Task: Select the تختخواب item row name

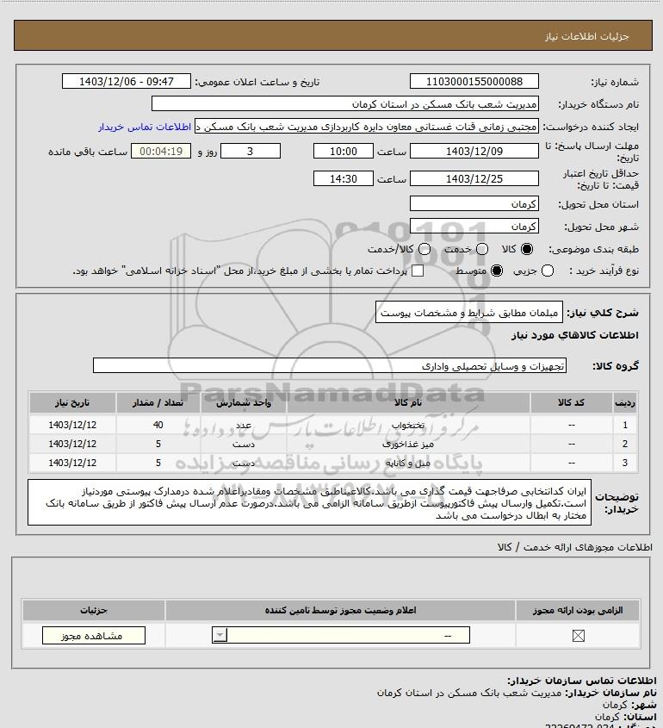Action: point(408,426)
